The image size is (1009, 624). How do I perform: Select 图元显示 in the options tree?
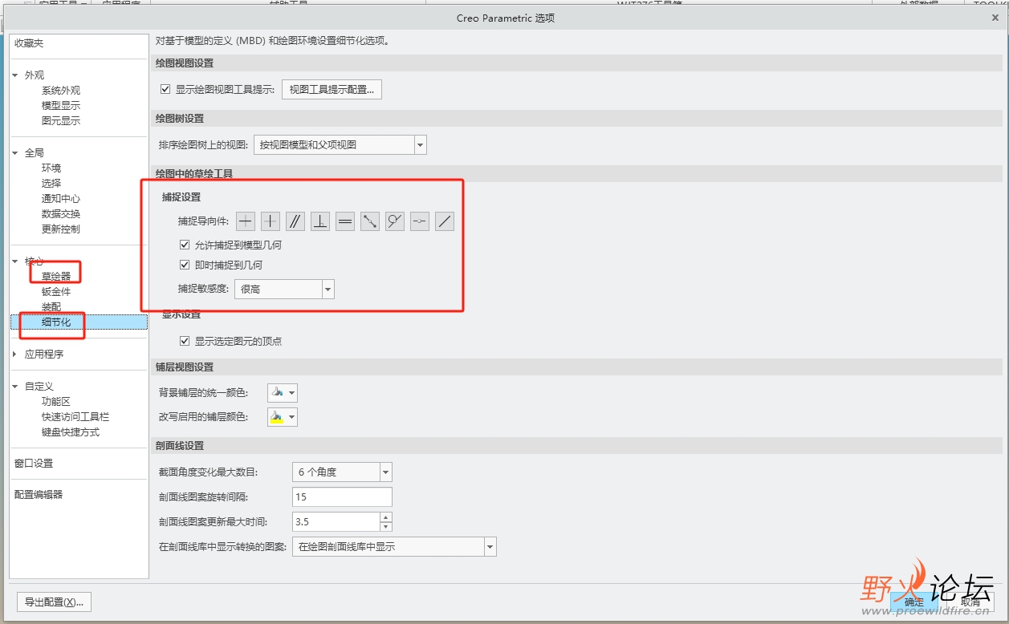click(61, 121)
